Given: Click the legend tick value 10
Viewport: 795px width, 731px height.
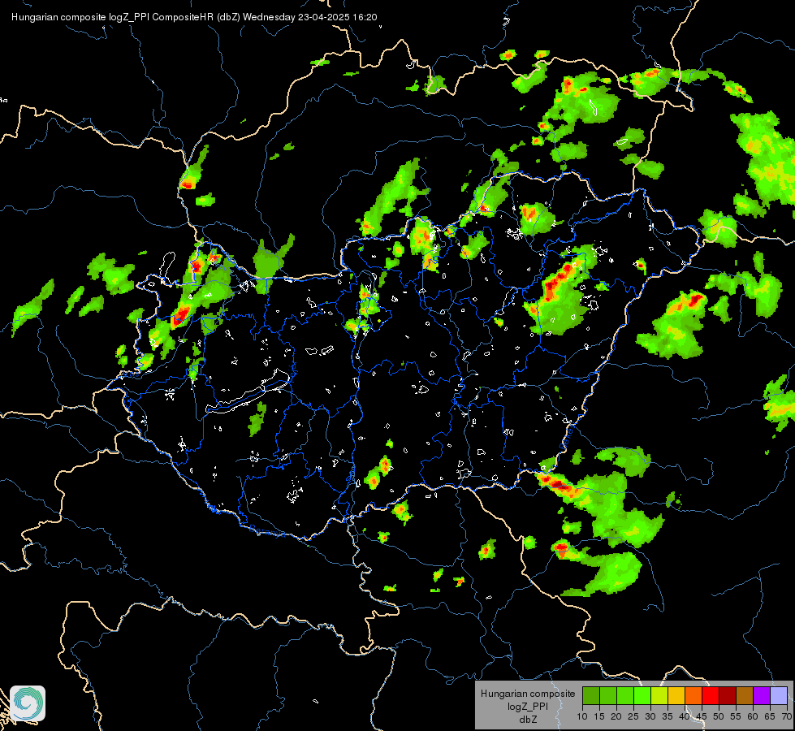Looking at the screenshot, I should pos(582,717).
